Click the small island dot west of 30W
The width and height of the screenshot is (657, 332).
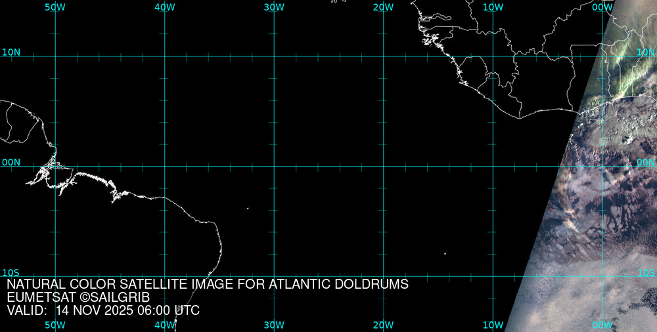click(x=248, y=209)
